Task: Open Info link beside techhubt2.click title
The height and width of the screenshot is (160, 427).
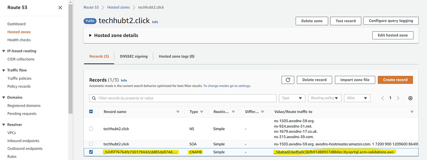Action: (x=155, y=22)
